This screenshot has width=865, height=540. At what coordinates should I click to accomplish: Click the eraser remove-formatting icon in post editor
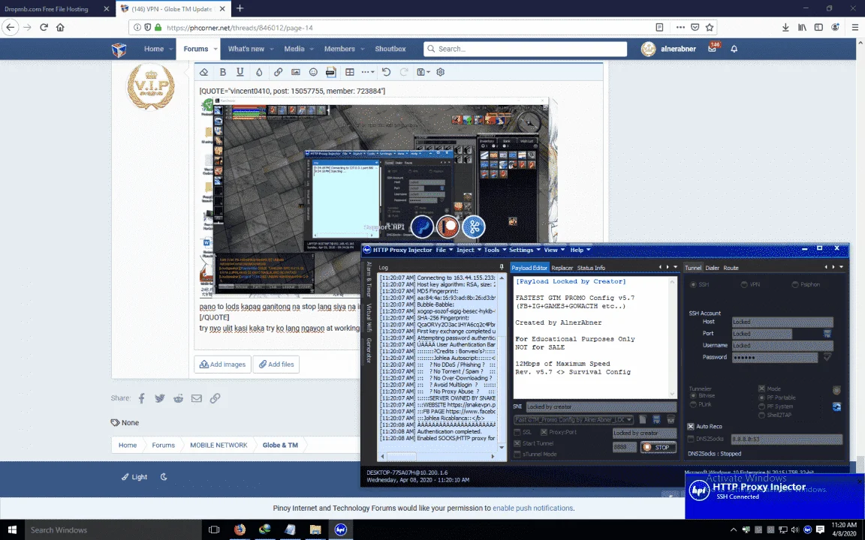tap(203, 72)
